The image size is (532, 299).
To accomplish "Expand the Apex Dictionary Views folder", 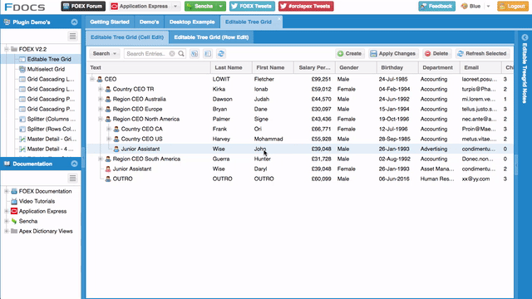I will [6, 231].
